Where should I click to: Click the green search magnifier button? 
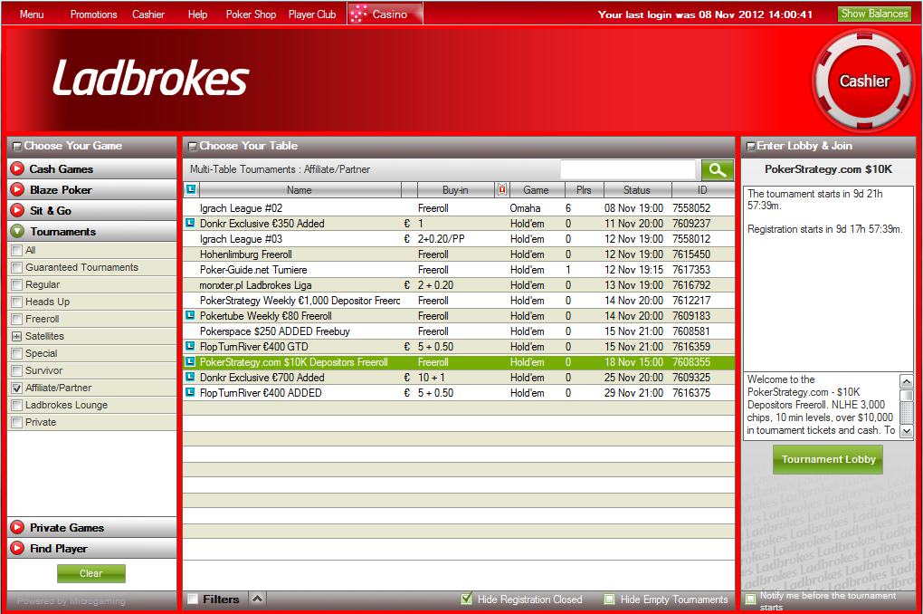(717, 169)
